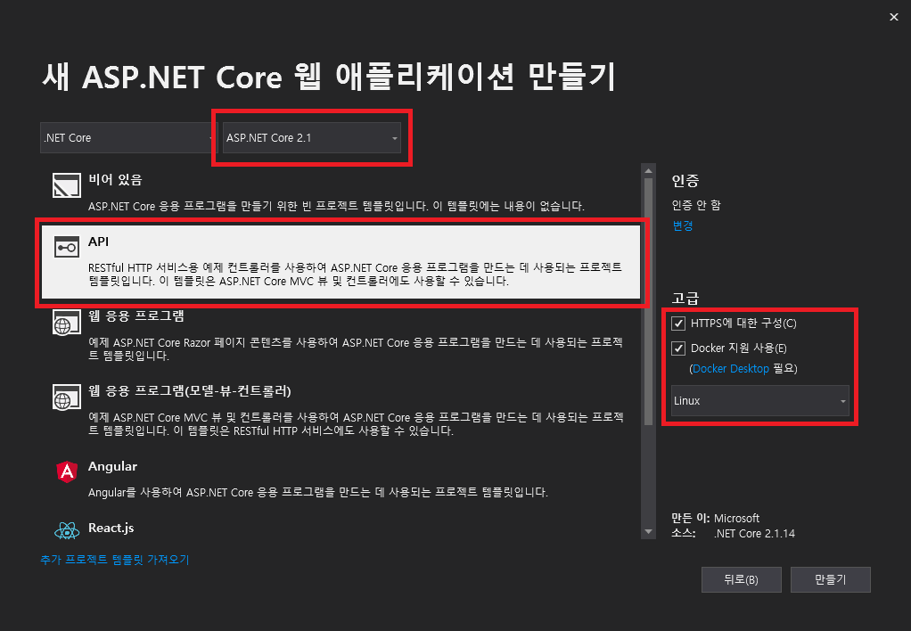Toggle the HTTPS configuration checkbox
Screen dimensions: 911x631
pos(678,323)
